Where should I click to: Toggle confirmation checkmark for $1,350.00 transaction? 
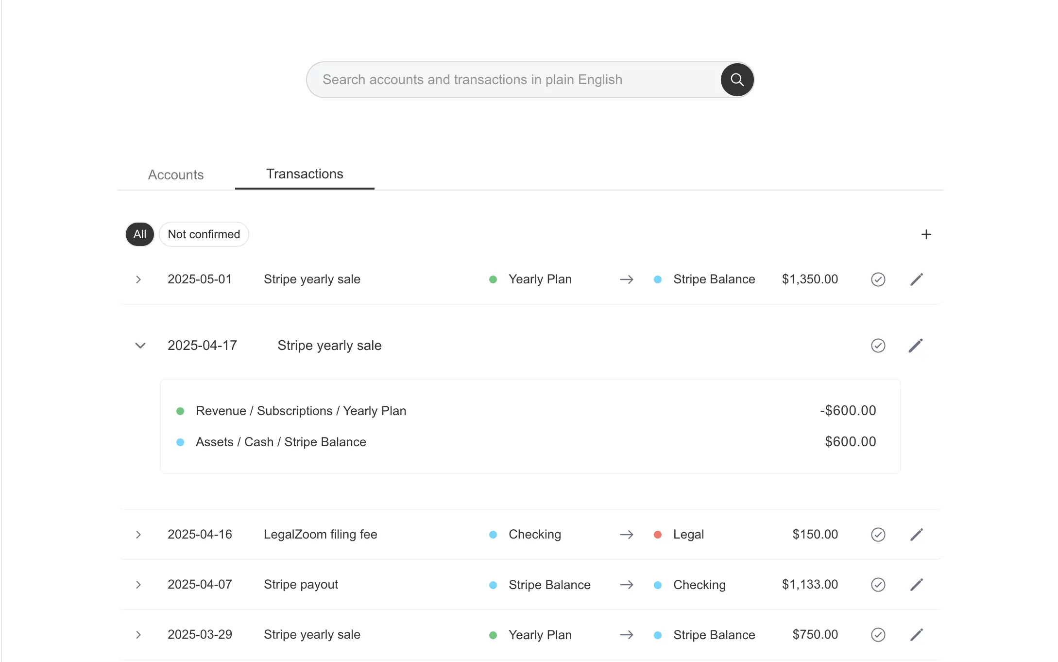[x=878, y=279]
